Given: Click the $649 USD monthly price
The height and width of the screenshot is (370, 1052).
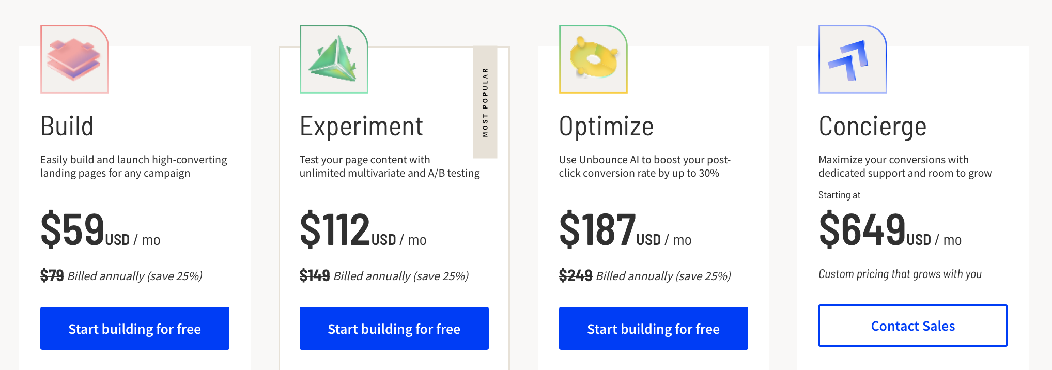Looking at the screenshot, I should (890, 230).
